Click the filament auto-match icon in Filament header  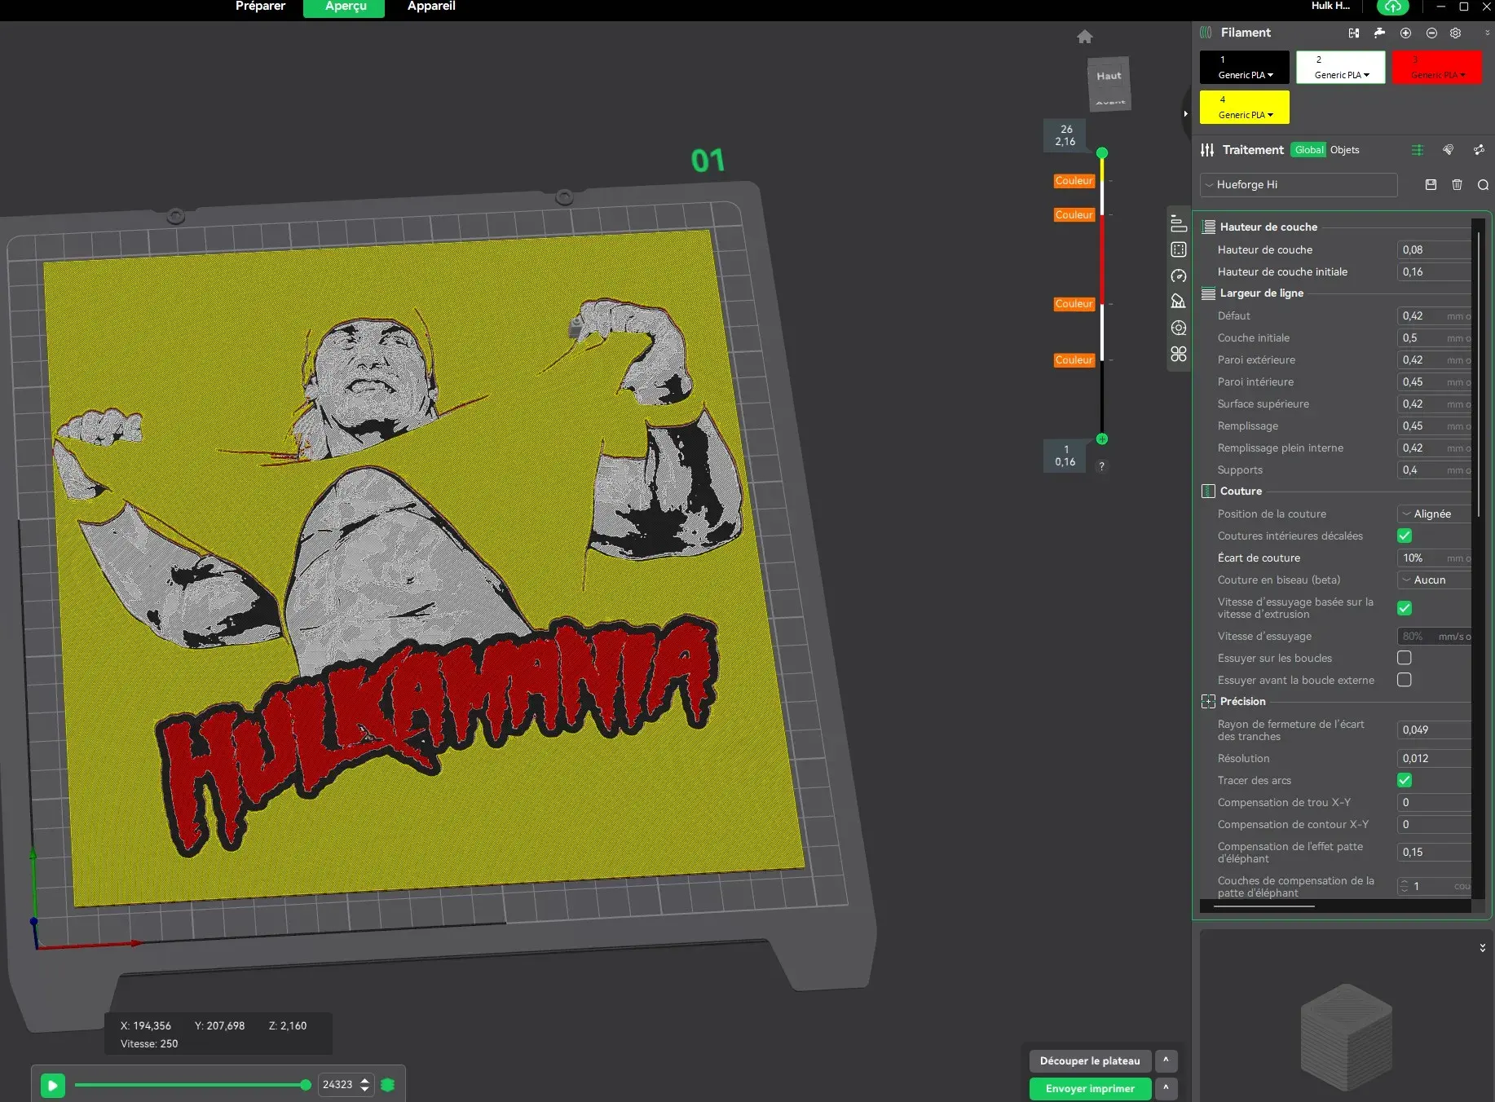click(1354, 33)
